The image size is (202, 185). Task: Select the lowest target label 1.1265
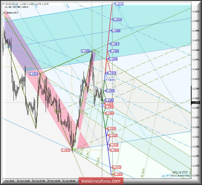click(x=118, y=174)
